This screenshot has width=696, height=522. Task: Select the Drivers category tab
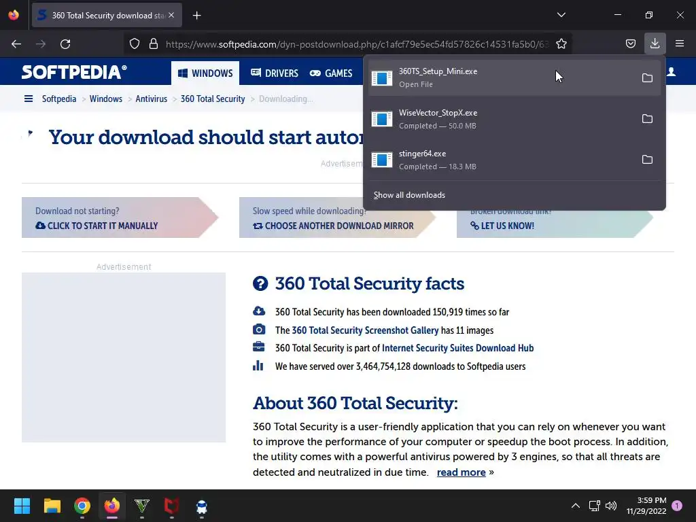pos(275,73)
